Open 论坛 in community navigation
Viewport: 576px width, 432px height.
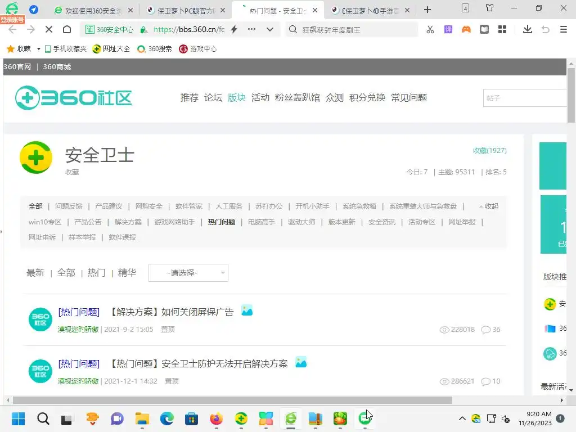213,98
